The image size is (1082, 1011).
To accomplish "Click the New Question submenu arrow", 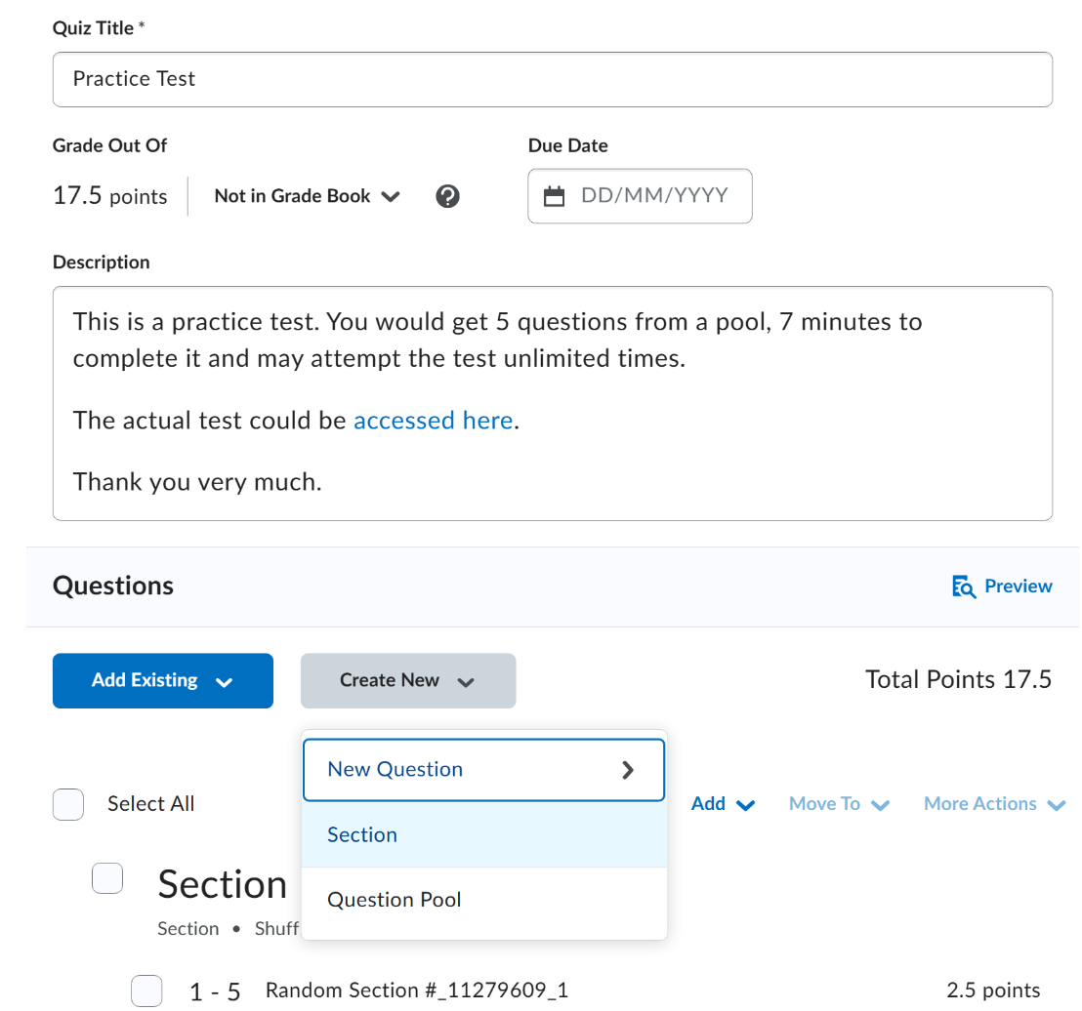I will coord(627,770).
